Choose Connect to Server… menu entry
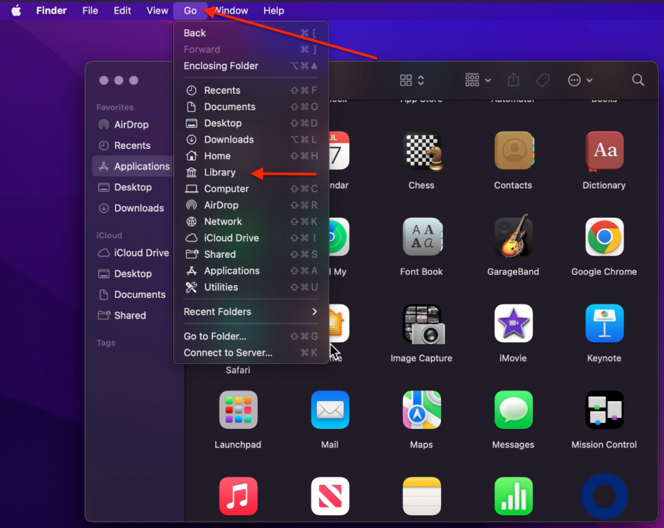The width and height of the screenshot is (664, 528). tap(251, 353)
